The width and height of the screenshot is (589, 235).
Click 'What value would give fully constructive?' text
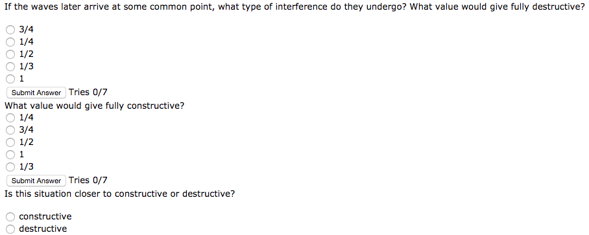coord(94,106)
